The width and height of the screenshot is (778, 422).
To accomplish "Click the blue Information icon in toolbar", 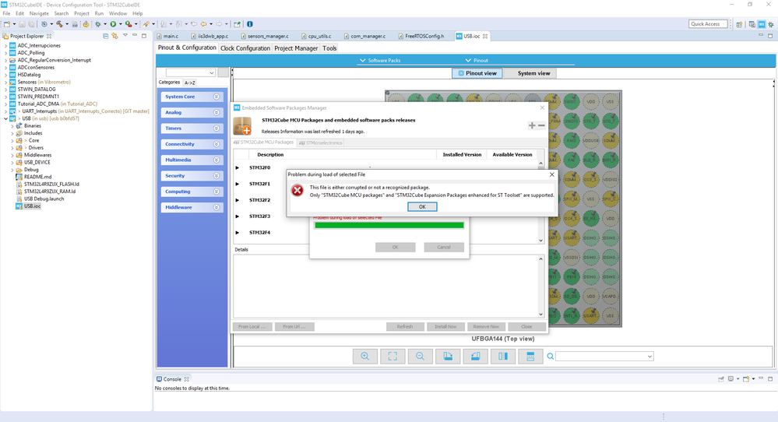I will coord(249,24).
